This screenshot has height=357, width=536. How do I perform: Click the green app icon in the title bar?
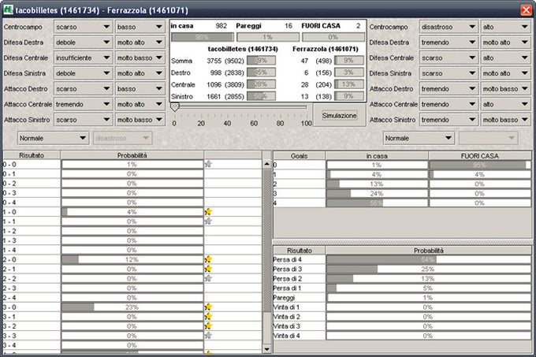click(x=8, y=9)
